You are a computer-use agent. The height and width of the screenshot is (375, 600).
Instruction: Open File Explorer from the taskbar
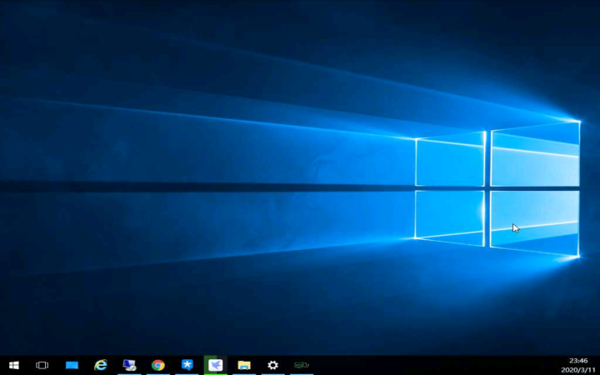click(x=244, y=366)
